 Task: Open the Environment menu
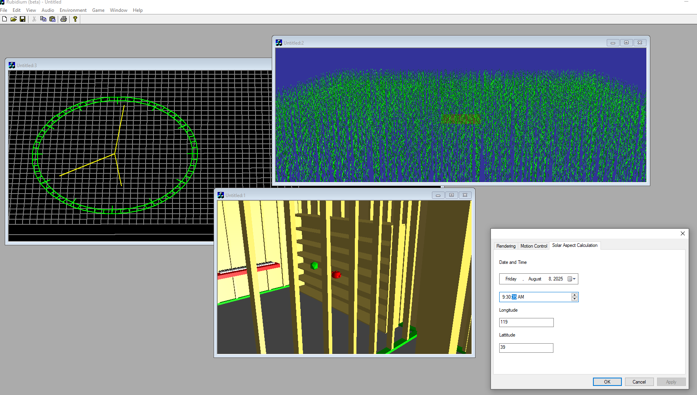coord(73,10)
